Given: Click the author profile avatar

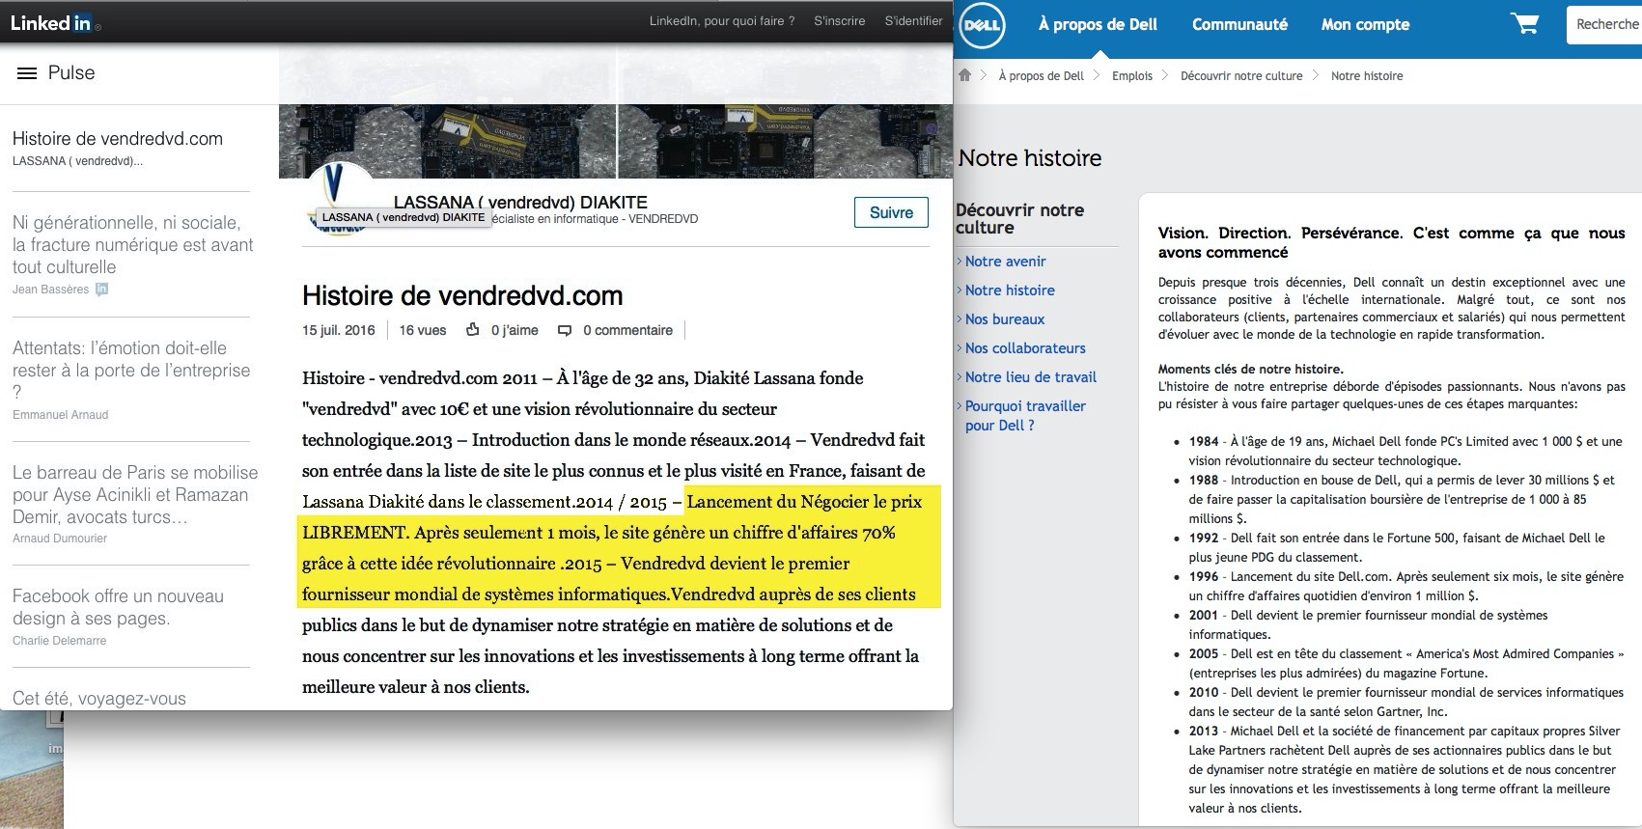Looking at the screenshot, I should point(340,198).
